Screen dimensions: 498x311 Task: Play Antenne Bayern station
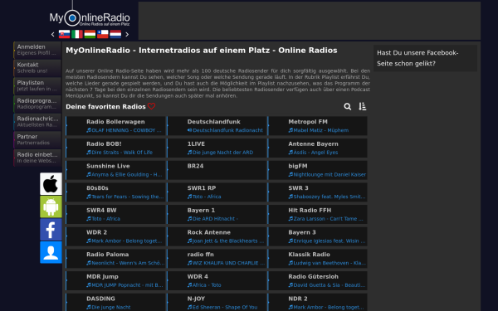click(318, 148)
